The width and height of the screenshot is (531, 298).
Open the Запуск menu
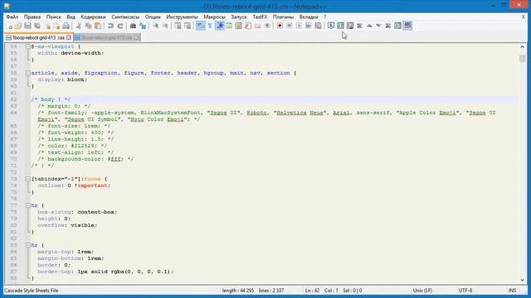click(239, 17)
